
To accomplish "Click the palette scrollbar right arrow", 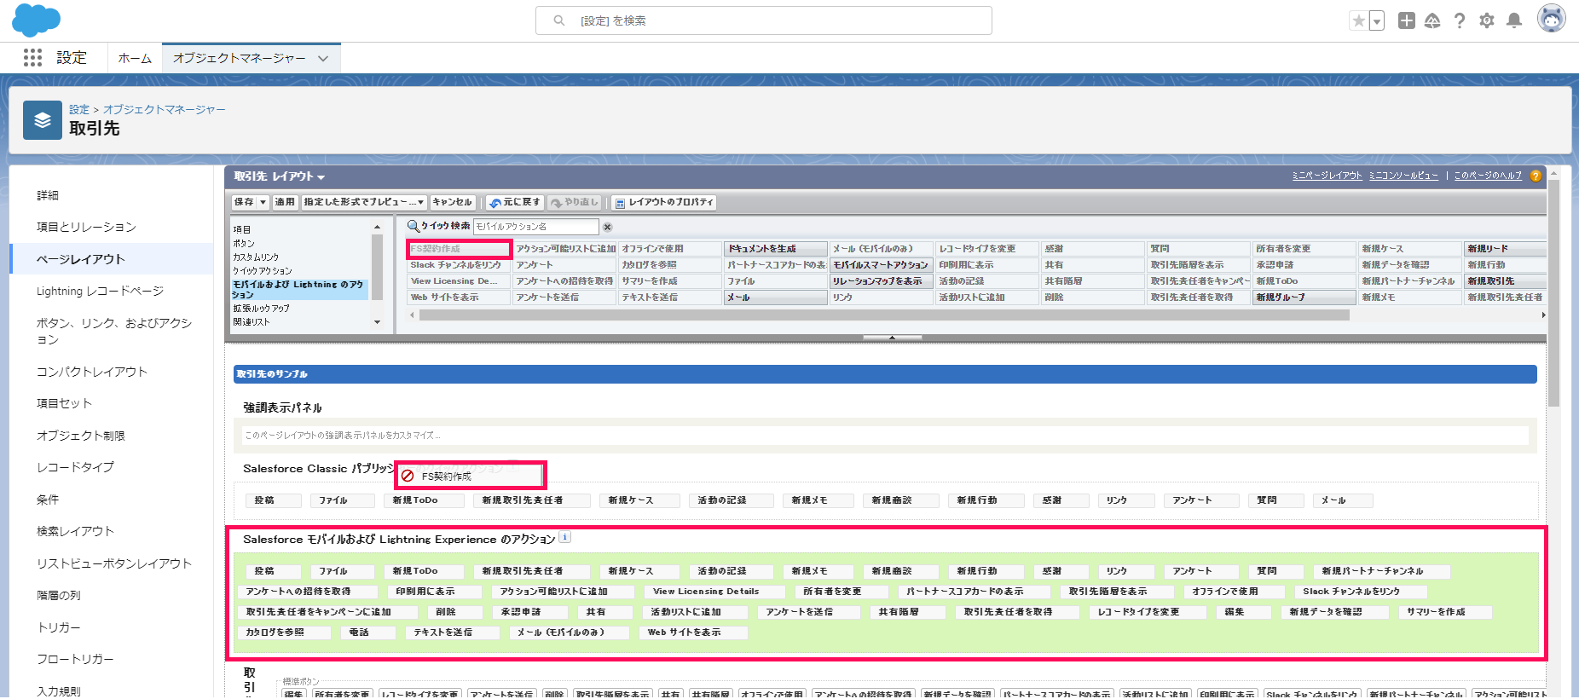I will (1543, 315).
